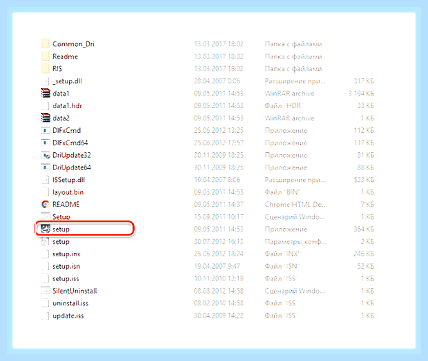The width and height of the screenshot is (428, 361).
Task: Click the date "25.06.2012 17:57"
Action: point(219,143)
